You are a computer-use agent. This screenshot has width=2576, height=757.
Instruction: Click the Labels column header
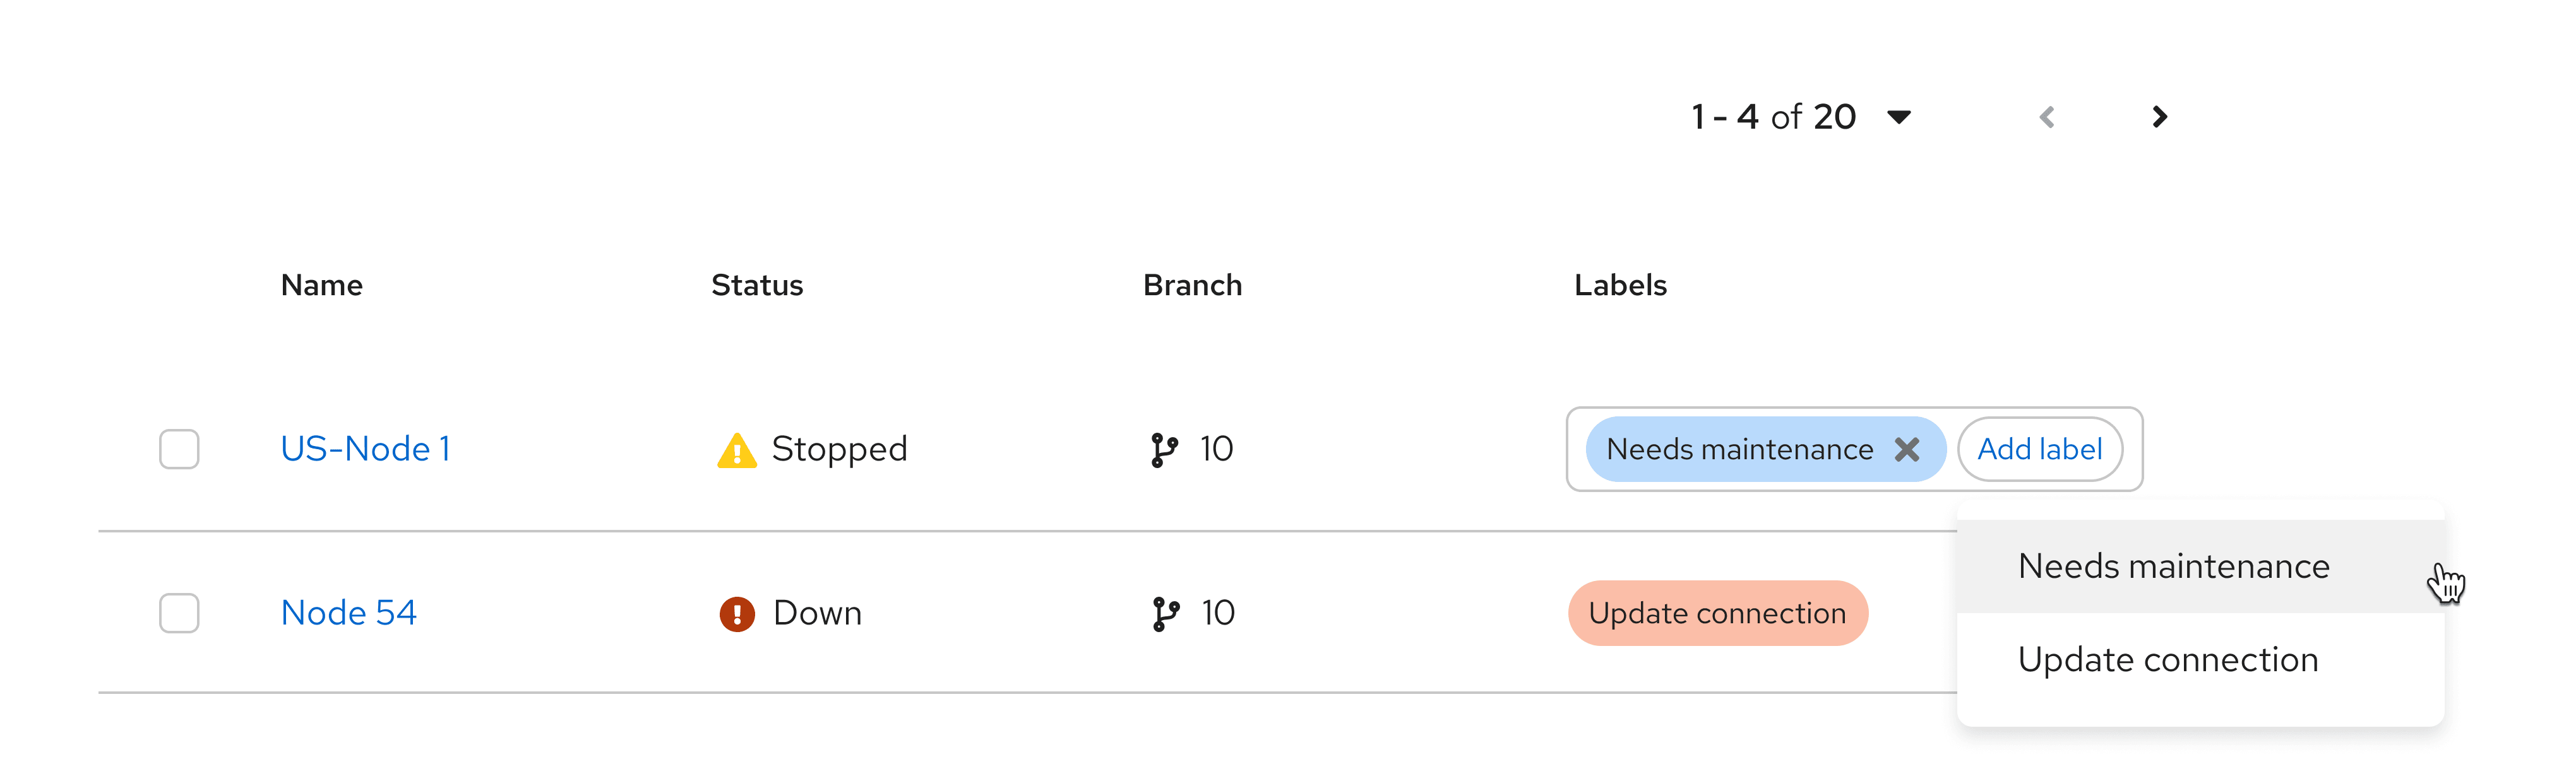1620,286
